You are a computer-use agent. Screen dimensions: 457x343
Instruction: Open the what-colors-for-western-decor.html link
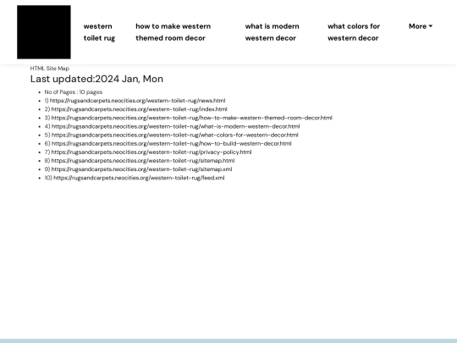tap(174, 135)
